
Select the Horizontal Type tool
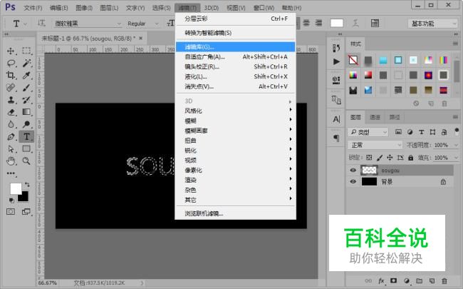[x=26, y=137]
